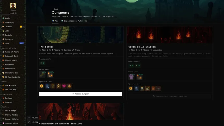Click the yellow Journal notification badge

[21, 27]
